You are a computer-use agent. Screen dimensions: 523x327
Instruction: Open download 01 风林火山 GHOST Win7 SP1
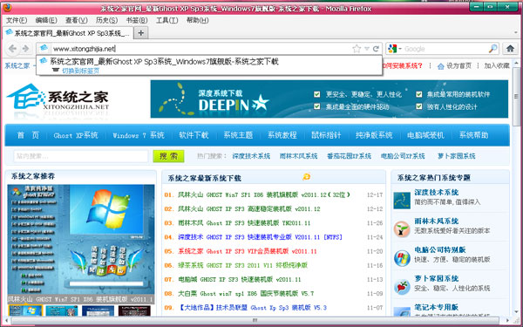264,194
